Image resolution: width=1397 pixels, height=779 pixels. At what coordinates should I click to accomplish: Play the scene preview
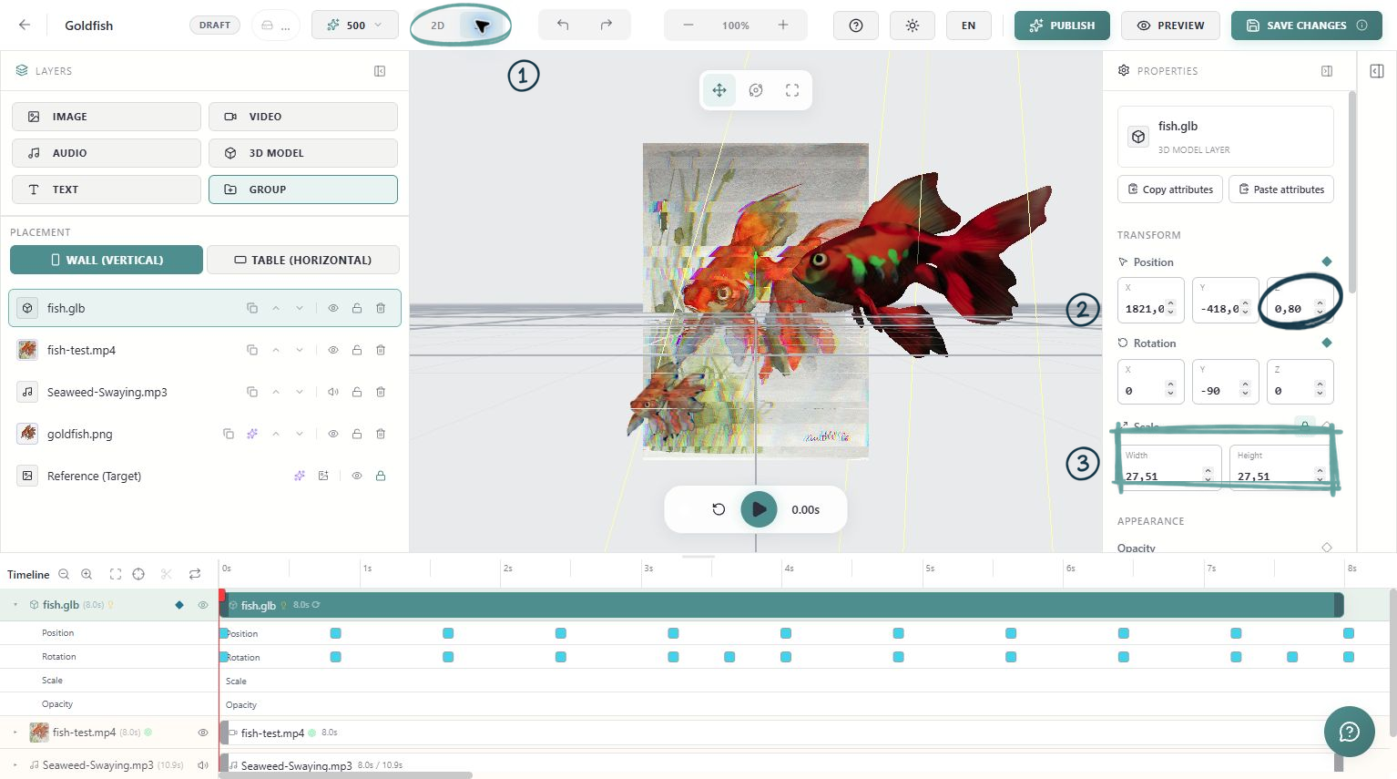[759, 509]
